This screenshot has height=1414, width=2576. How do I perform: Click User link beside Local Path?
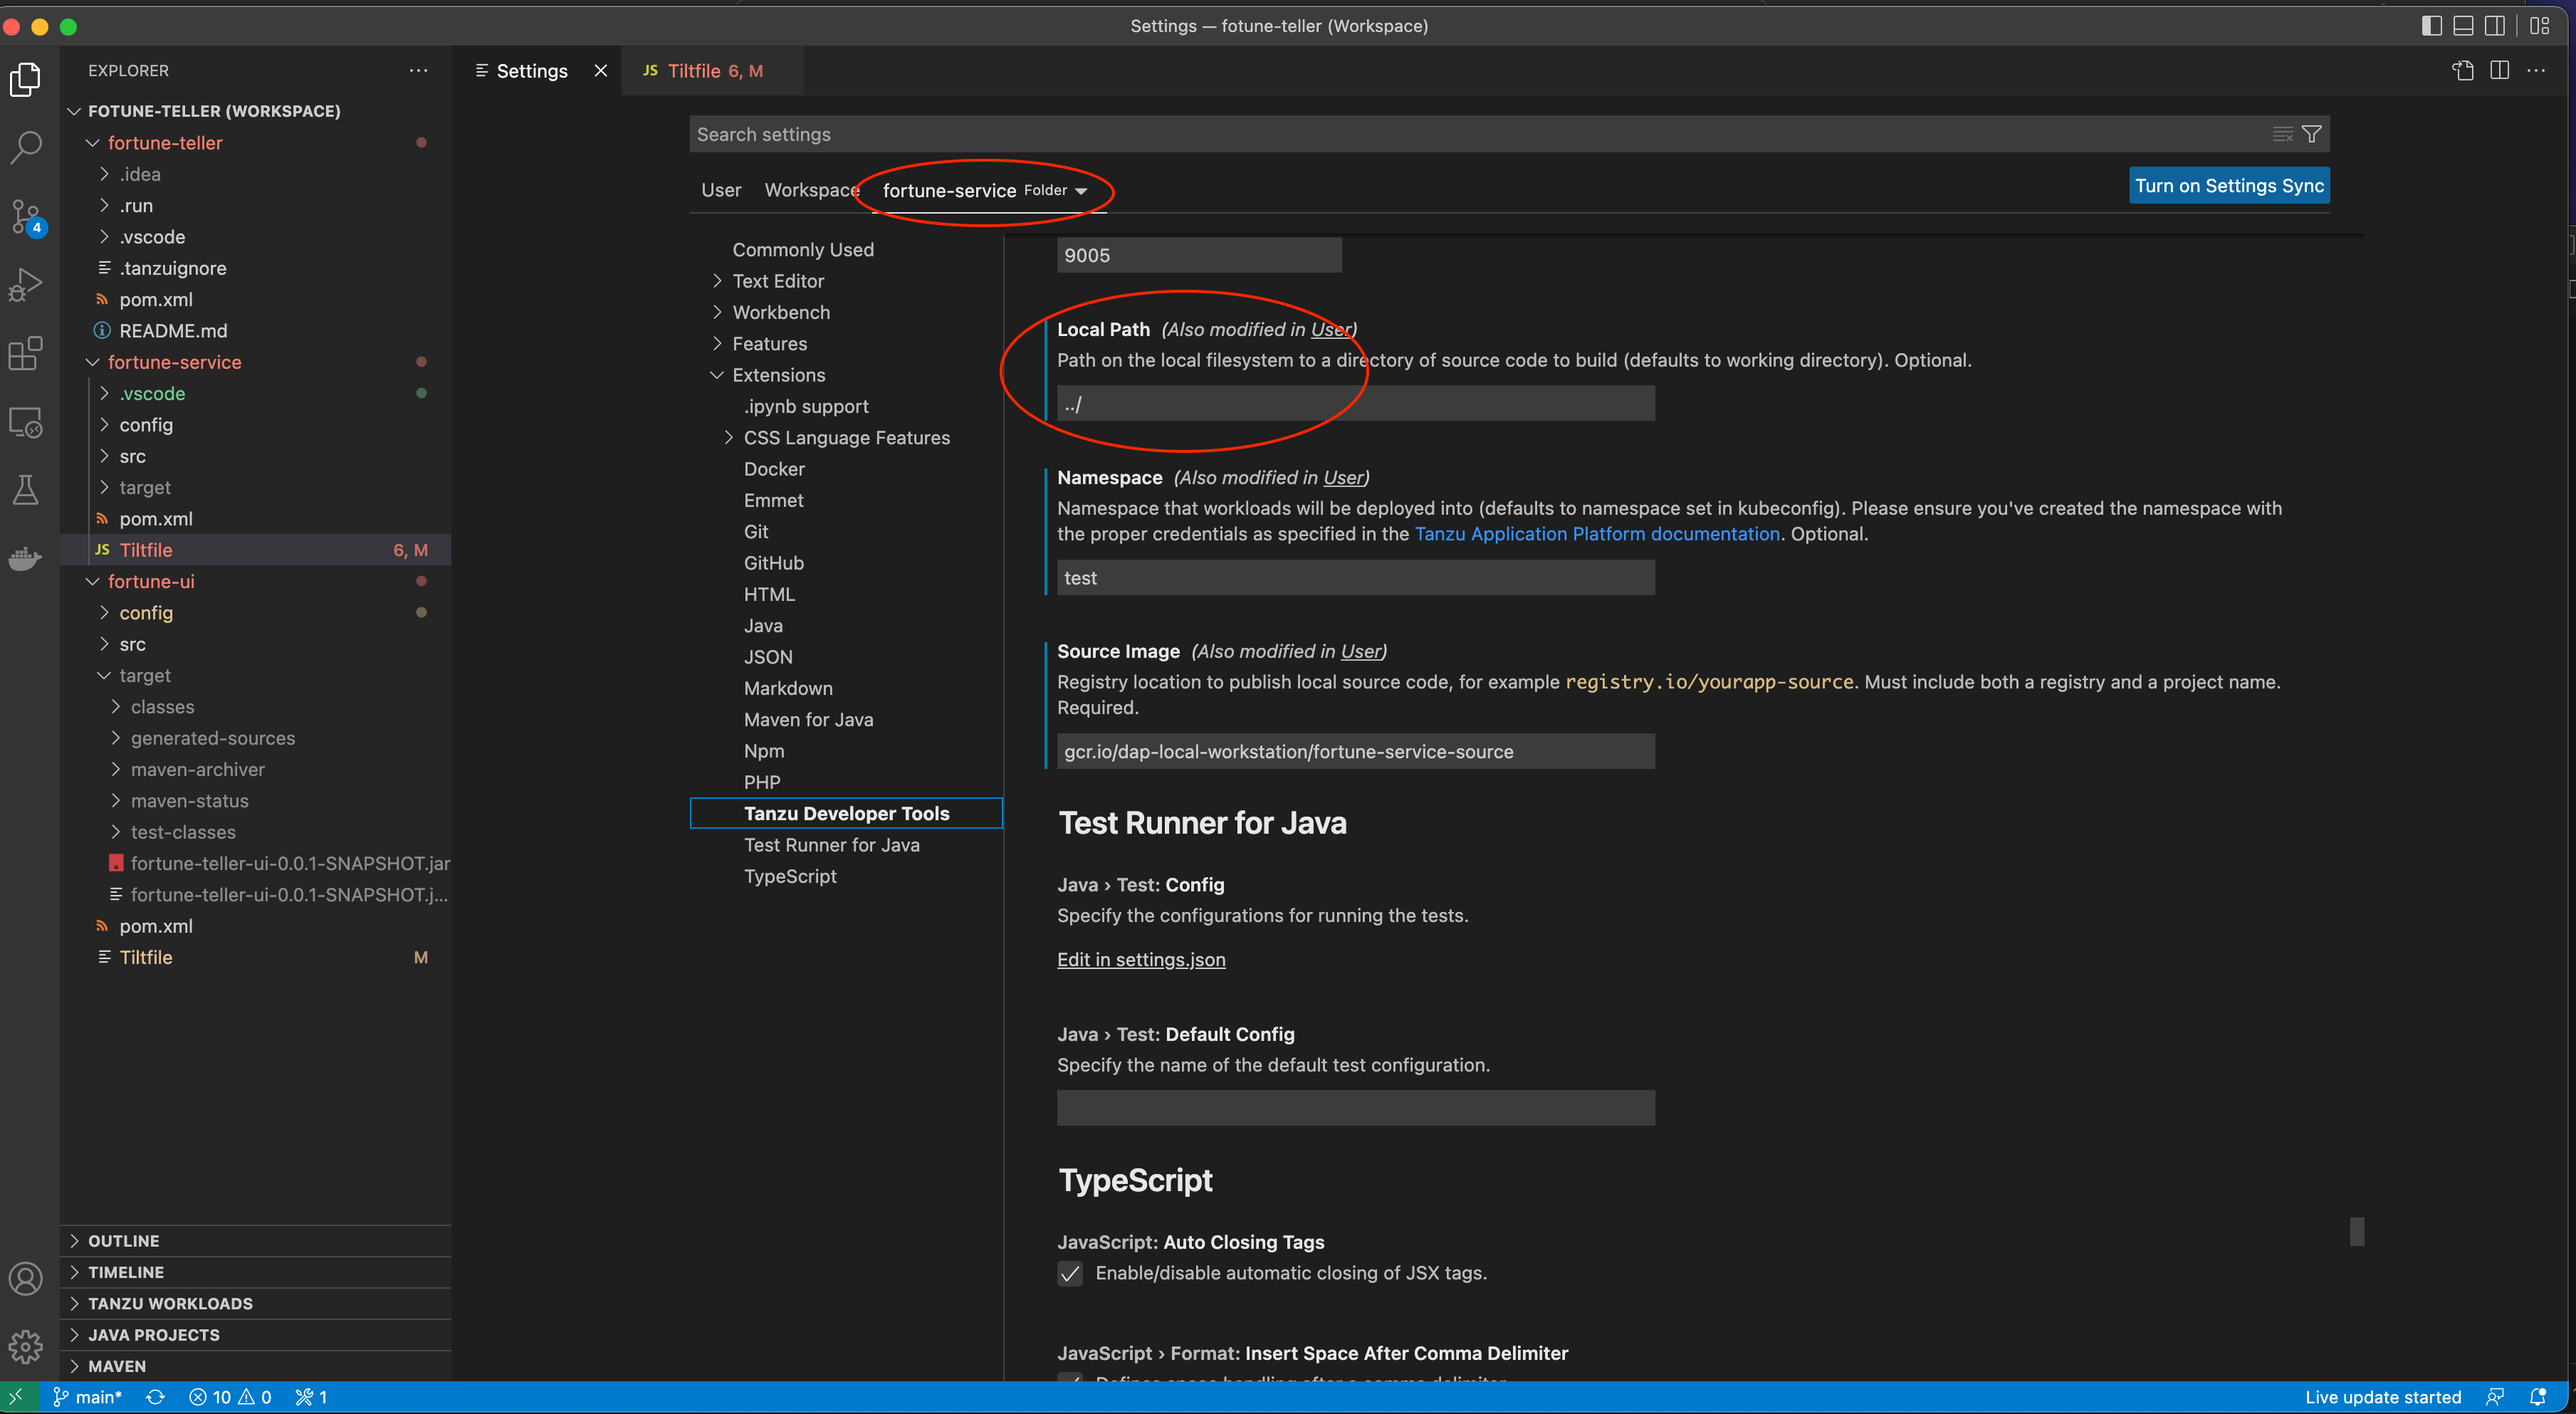[x=1330, y=329]
